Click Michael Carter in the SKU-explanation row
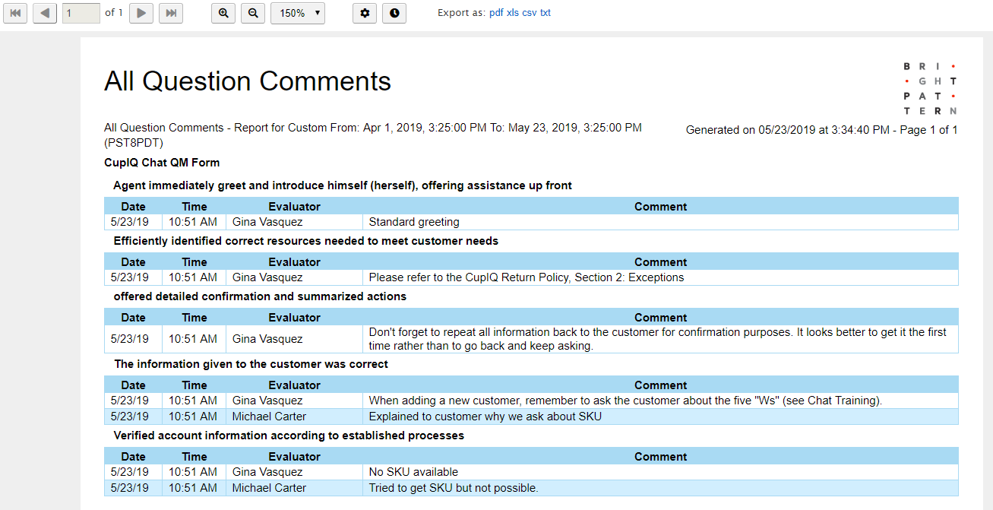The image size is (993, 510). pyautogui.click(x=269, y=417)
